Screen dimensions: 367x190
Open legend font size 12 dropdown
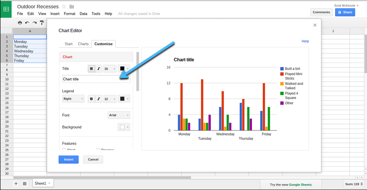coord(110,99)
